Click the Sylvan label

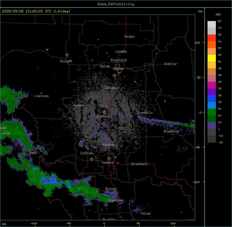point(105,66)
